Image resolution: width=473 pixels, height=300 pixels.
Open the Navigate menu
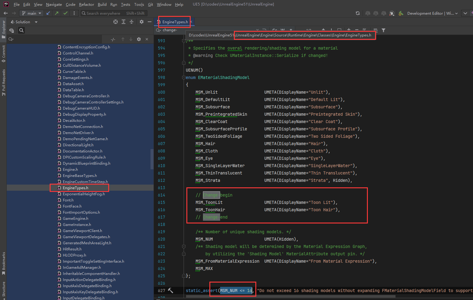tap(54, 4)
